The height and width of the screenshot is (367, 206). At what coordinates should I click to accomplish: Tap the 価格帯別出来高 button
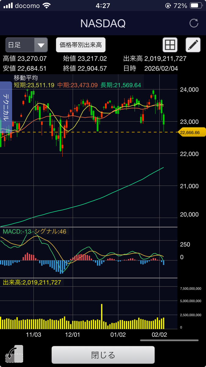(81, 45)
